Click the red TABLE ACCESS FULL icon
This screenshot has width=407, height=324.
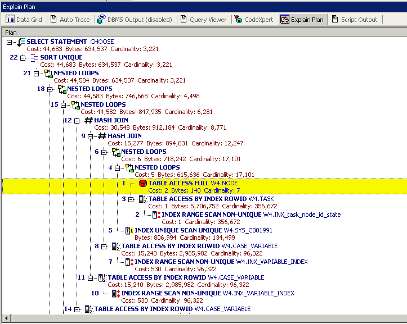(142, 183)
